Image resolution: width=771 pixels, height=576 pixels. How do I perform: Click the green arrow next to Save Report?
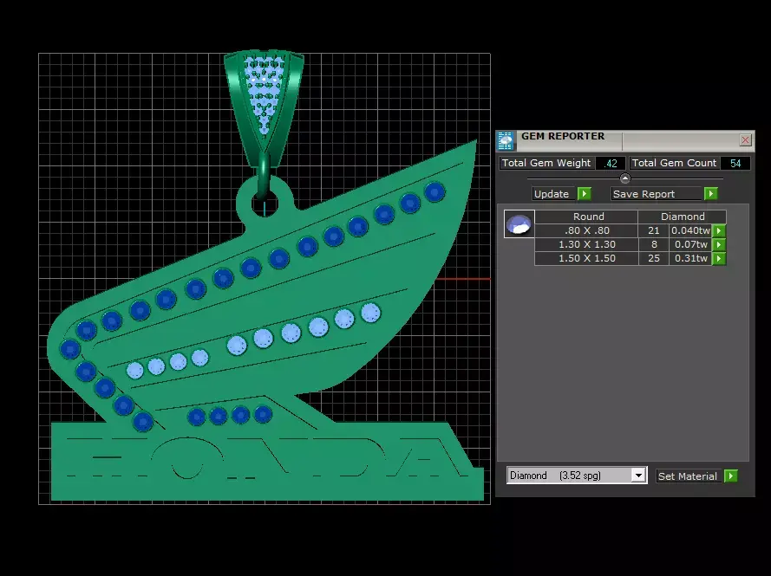click(x=710, y=194)
